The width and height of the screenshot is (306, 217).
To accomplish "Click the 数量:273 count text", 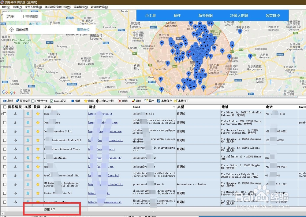I will pos(50,209).
